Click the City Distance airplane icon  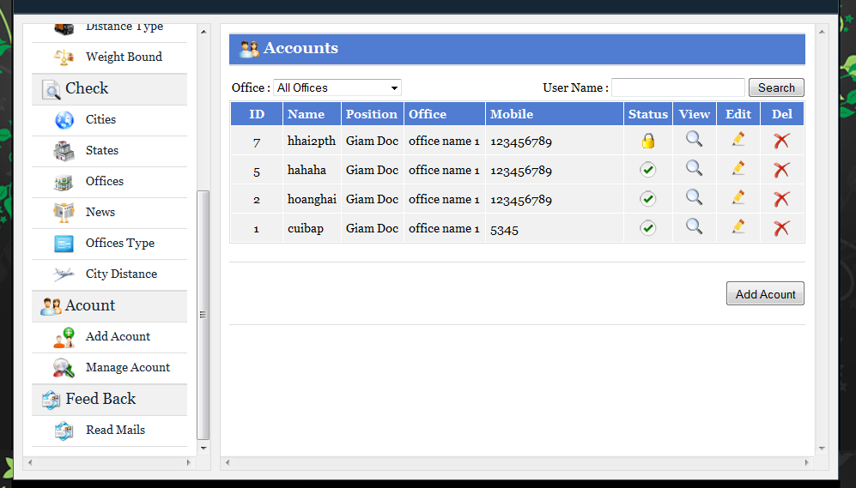(64, 274)
